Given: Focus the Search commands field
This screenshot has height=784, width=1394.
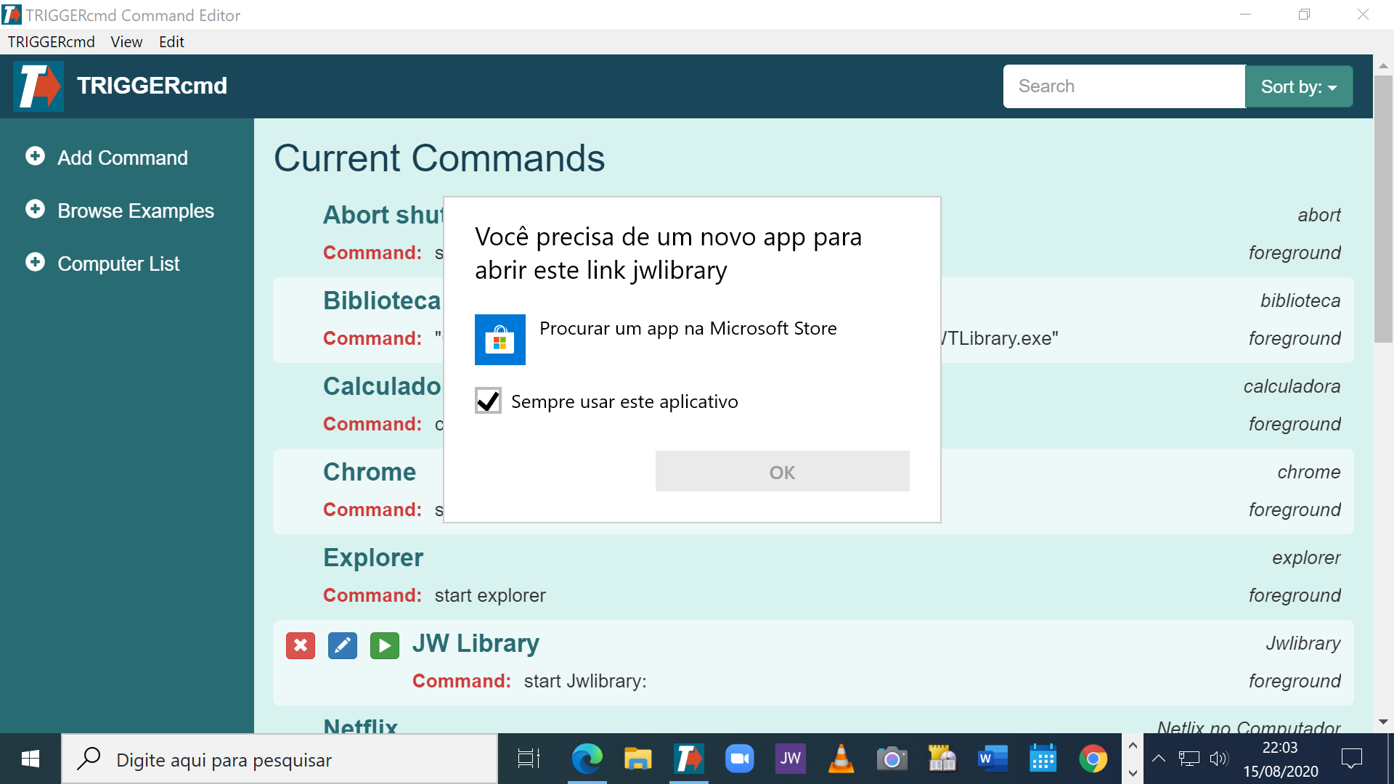Looking at the screenshot, I should point(1124,86).
